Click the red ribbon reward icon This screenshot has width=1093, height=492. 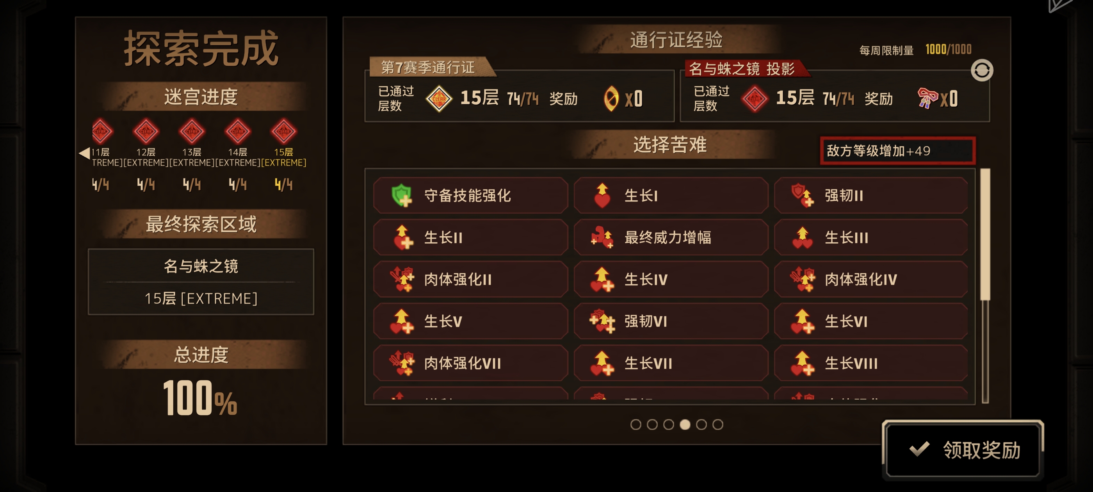point(927,98)
